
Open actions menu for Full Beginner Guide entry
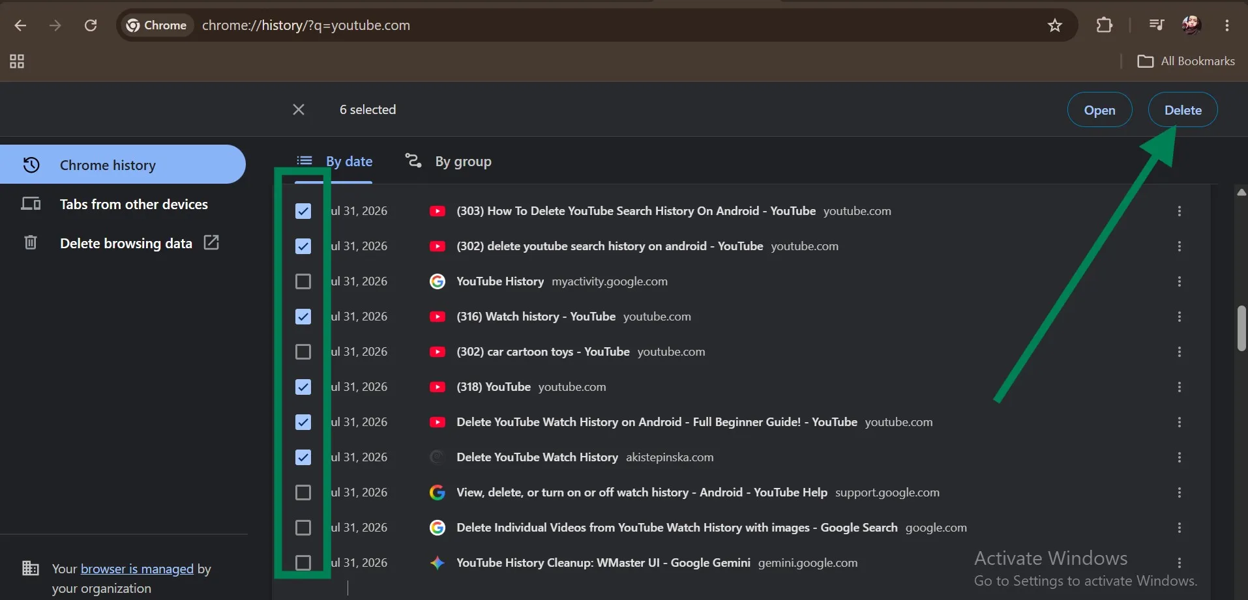click(1179, 422)
